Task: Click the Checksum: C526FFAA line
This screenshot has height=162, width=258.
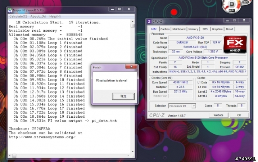Action: 29,129
